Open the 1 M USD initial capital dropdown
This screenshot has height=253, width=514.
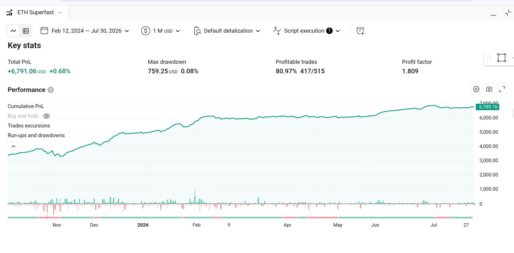161,31
